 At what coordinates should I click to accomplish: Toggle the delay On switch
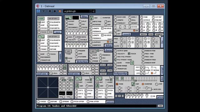(x=108, y=42)
